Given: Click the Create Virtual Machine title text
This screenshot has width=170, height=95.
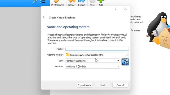Looking at the screenshot, I should [62, 18].
